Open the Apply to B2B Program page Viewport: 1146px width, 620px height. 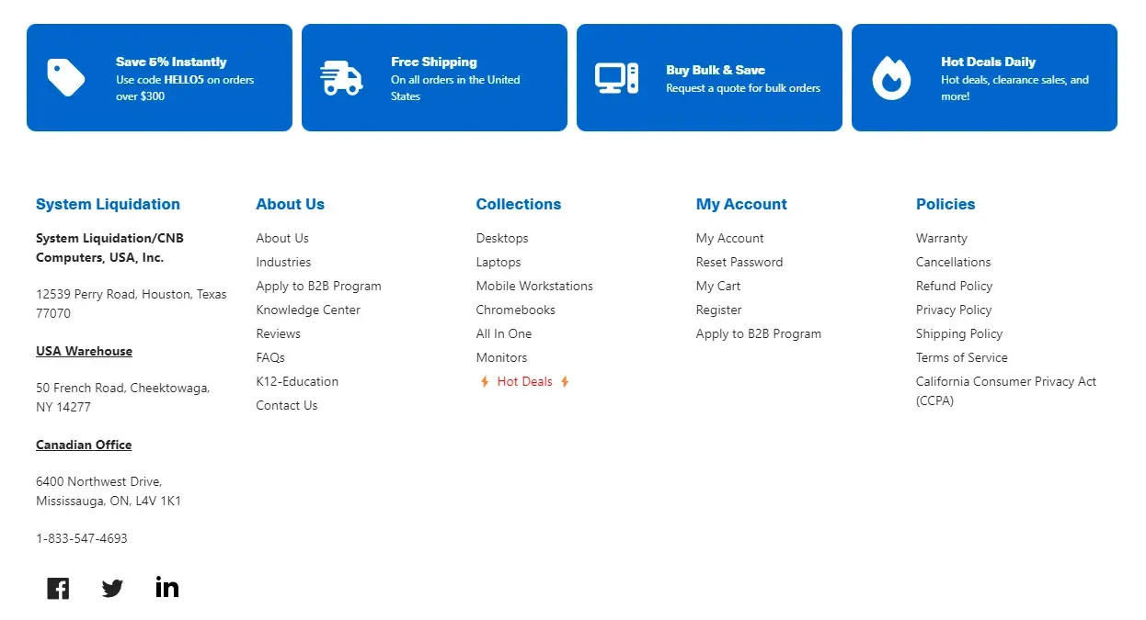(318, 286)
